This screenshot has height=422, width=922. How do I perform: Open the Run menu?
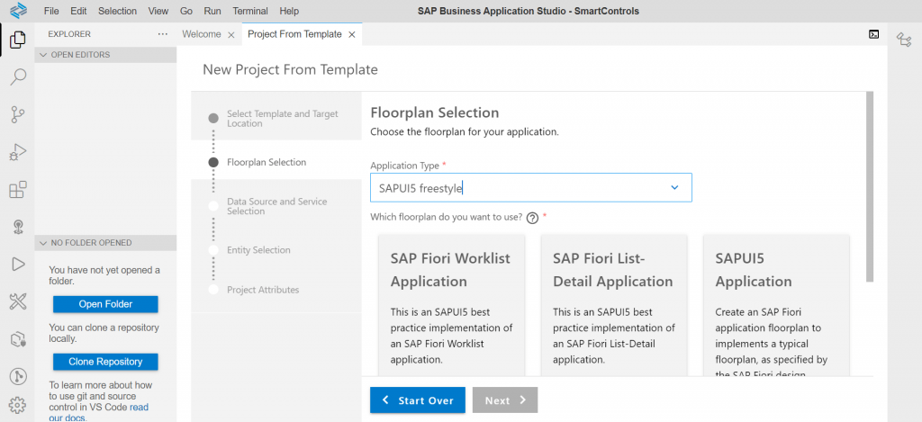pyautogui.click(x=212, y=11)
